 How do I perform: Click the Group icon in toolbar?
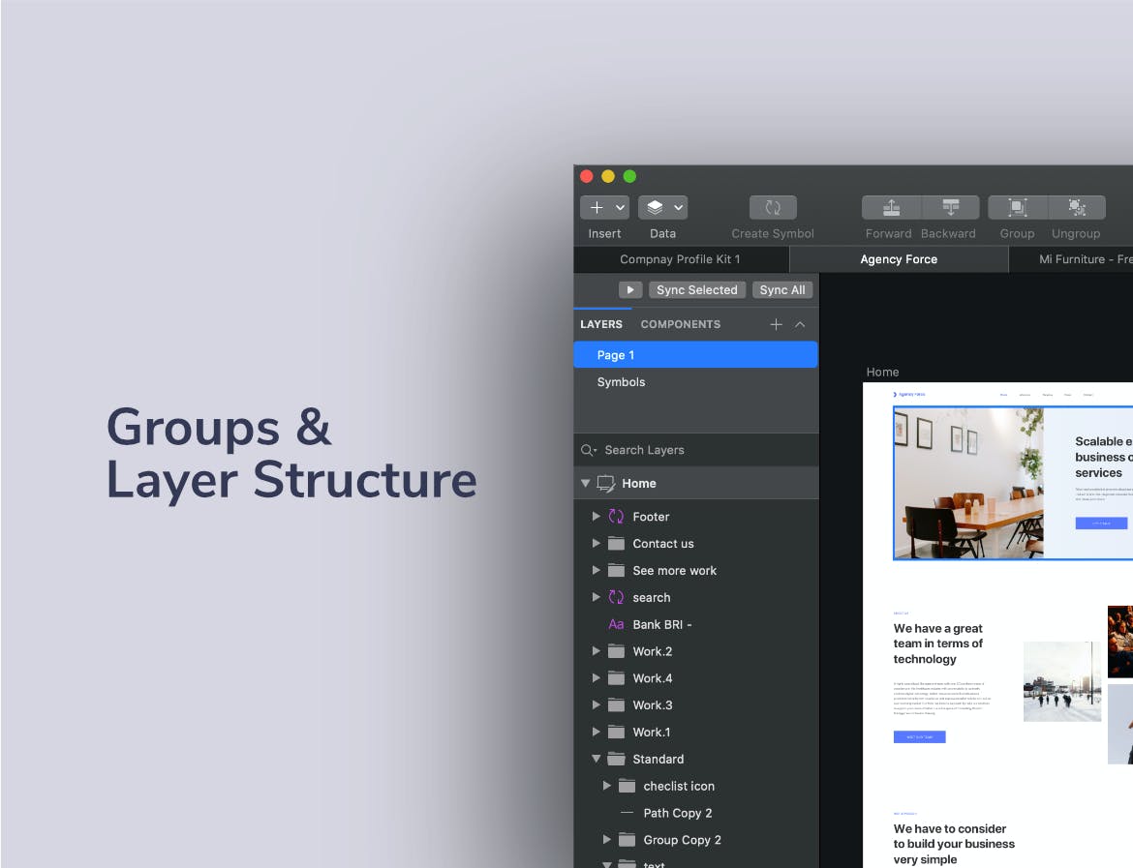1018,208
